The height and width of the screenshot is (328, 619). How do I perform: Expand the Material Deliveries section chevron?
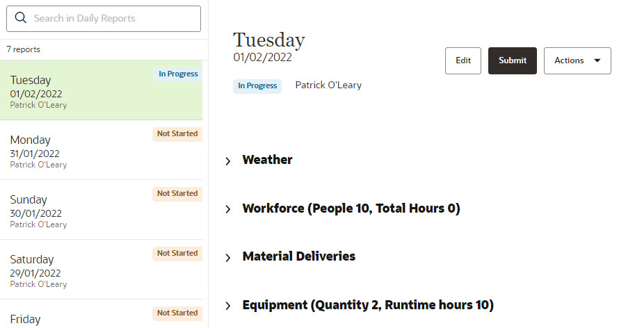click(x=228, y=258)
